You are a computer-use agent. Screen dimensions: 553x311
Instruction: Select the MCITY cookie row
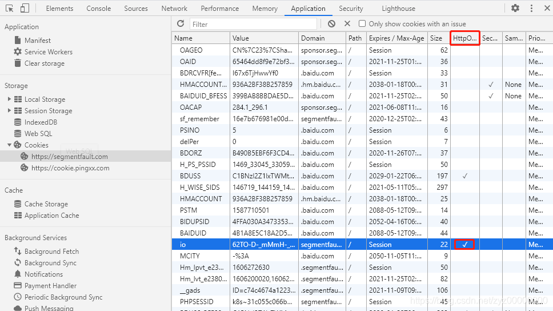coord(362,256)
